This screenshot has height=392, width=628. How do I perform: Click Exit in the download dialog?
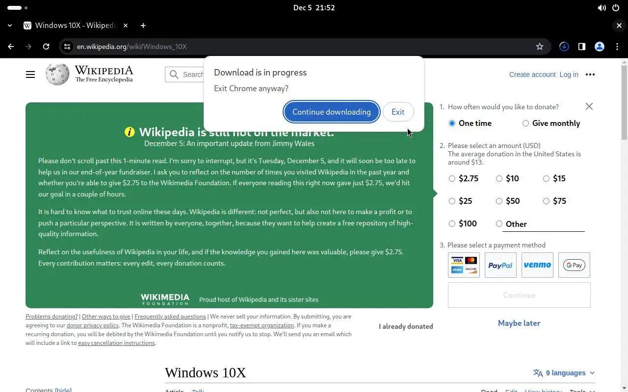[x=398, y=112]
